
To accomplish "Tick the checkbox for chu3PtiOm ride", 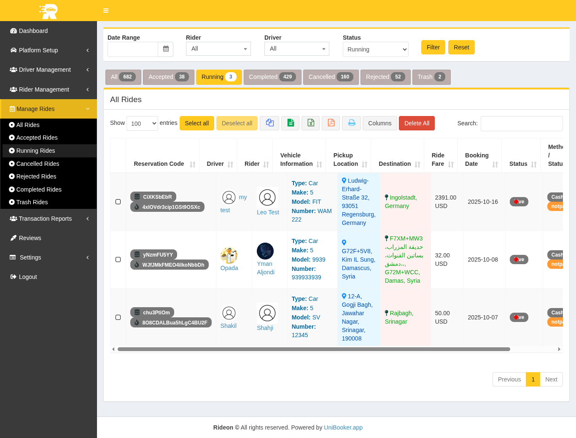I will [118, 317].
